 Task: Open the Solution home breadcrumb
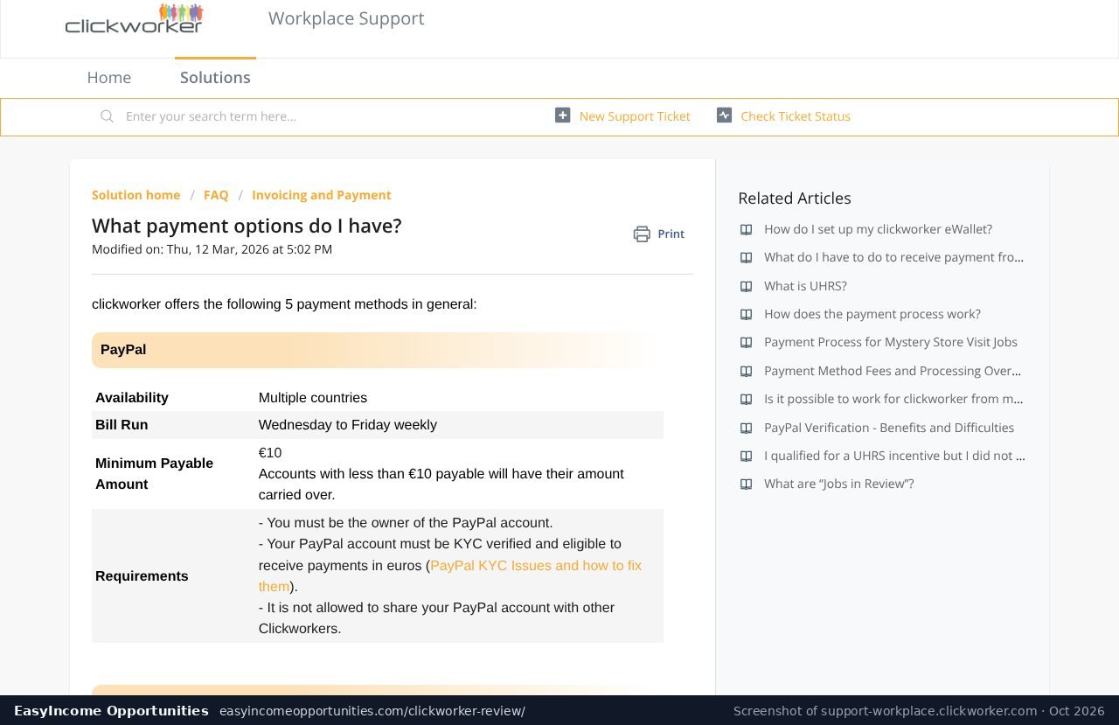(136, 195)
